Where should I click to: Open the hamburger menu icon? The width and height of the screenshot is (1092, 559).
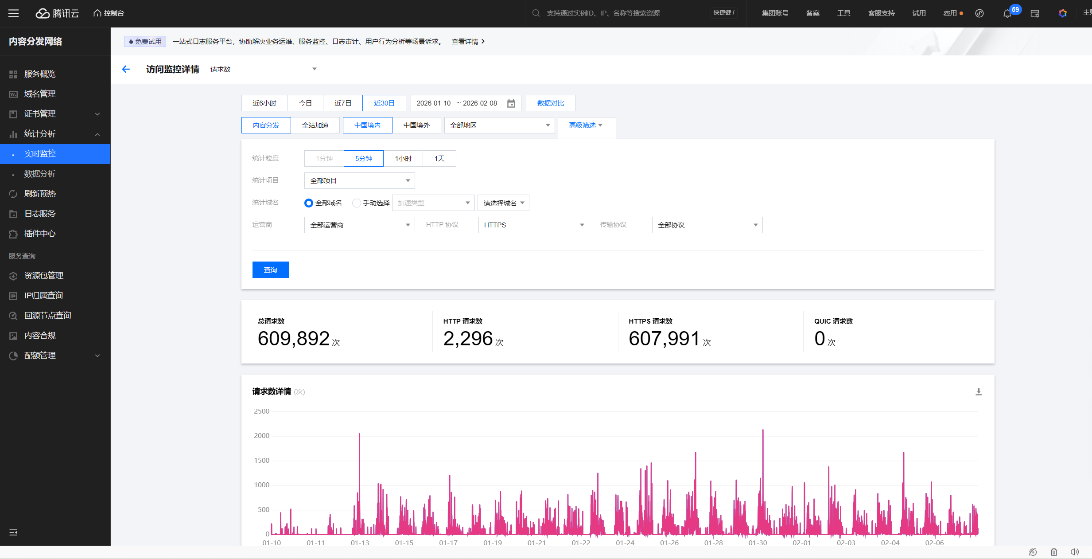tap(13, 13)
